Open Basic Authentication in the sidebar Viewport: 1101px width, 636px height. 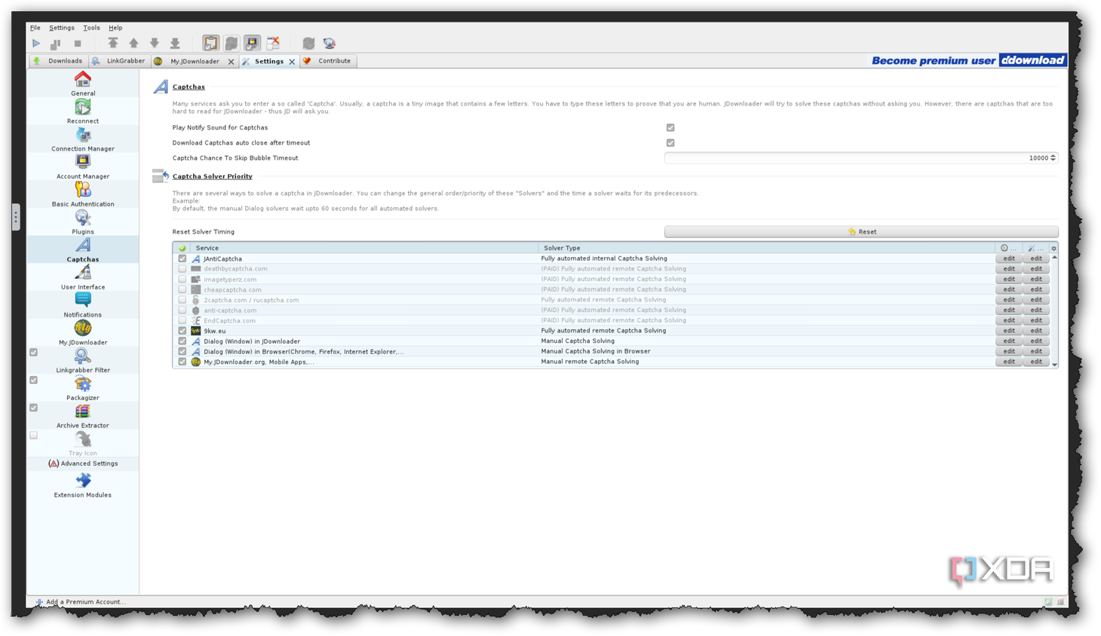click(83, 194)
